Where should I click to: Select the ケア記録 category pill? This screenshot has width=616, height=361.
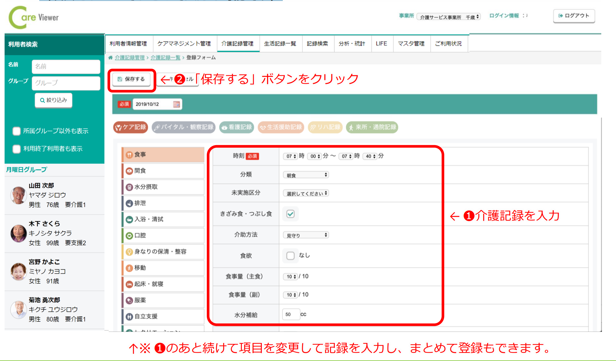click(131, 127)
